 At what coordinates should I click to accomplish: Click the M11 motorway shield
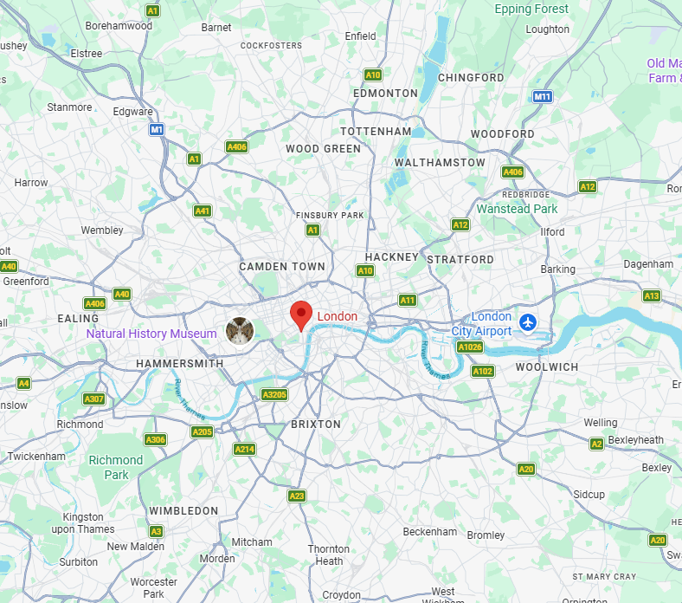[x=543, y=97]
